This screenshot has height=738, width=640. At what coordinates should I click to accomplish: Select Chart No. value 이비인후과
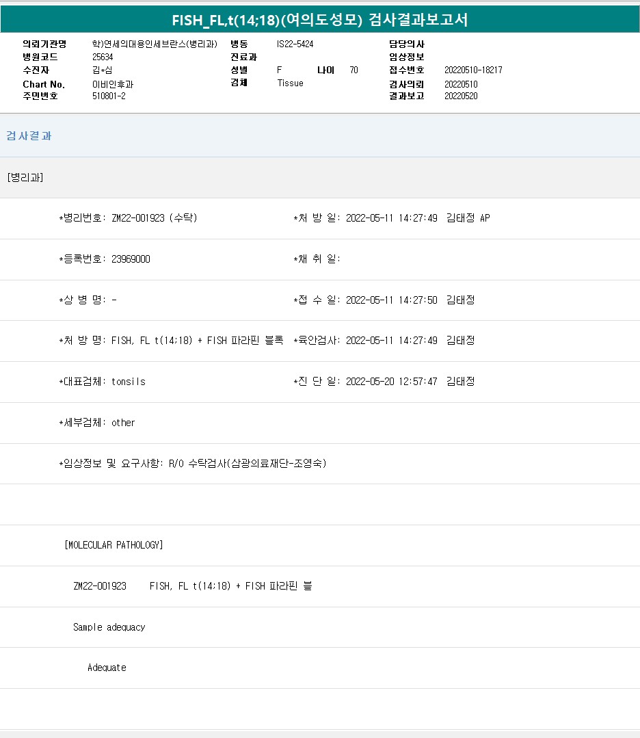[113, 84]
